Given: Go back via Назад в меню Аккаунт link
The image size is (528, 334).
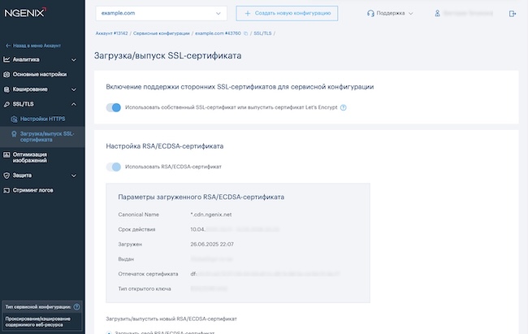Looking at the screenshot, I should pos(37,46).
